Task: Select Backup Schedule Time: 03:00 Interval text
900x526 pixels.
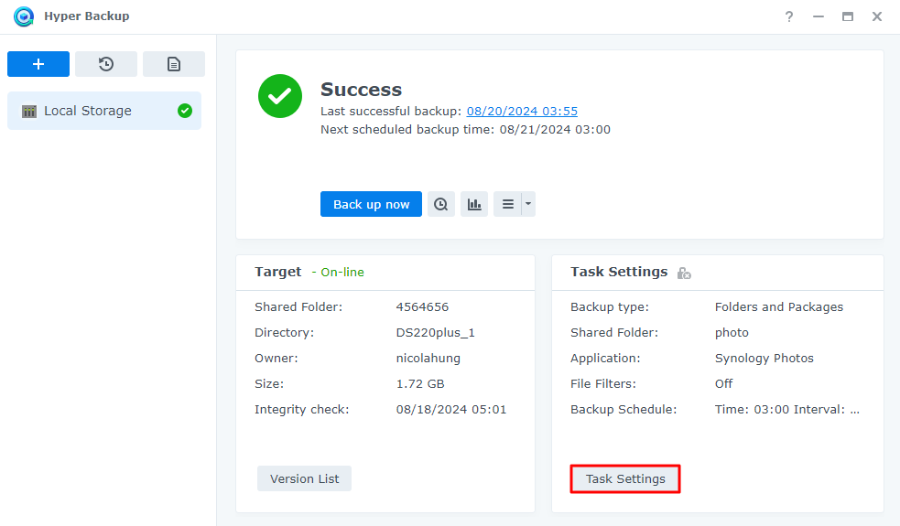Action: 786,410
